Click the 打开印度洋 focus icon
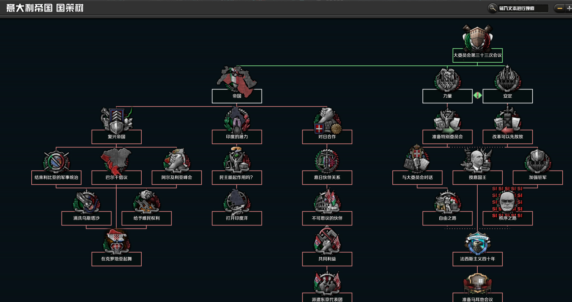This screenshot has width=572, height=302. (x=237, y=201)
